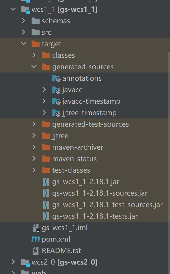
Task: Select gs-wcs1_1-2.18.1-test-sources.jar file
Action: pos(107,205)
